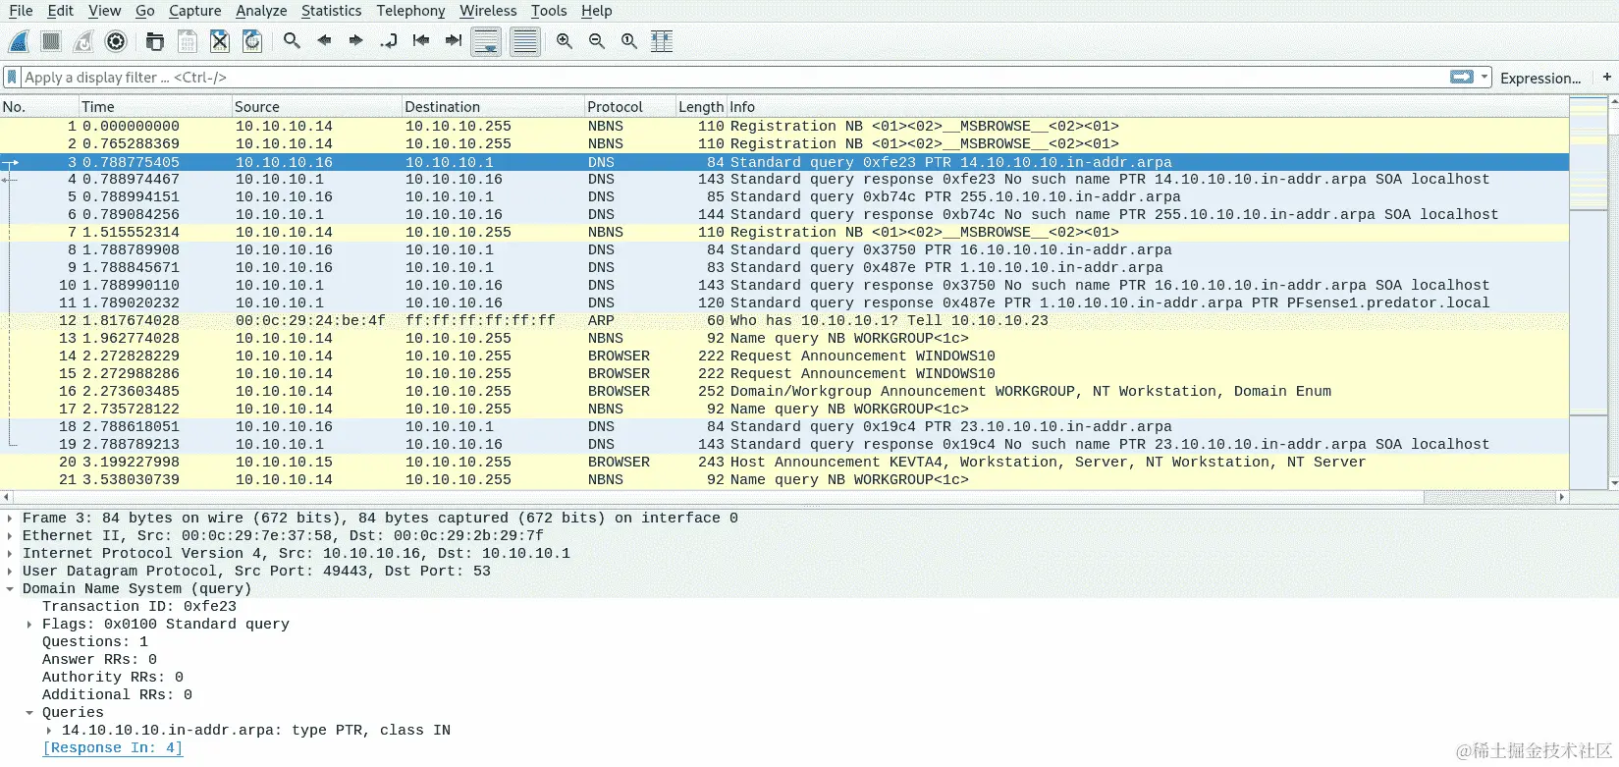Select the Questions: 1 field

pos(94,642)
